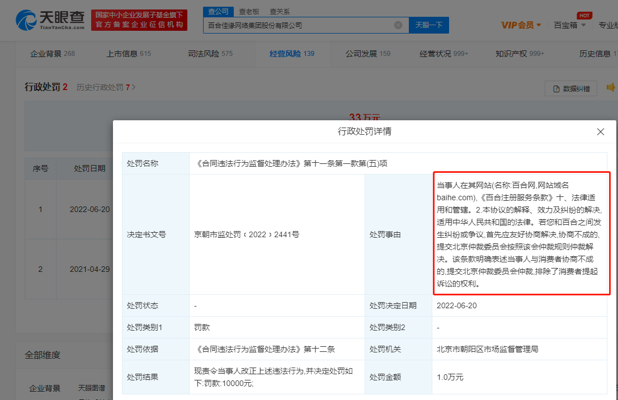Viewport: 618px width, 400px height.
Task: Open the 司法风险 section tab
Action: pos(210,54)
